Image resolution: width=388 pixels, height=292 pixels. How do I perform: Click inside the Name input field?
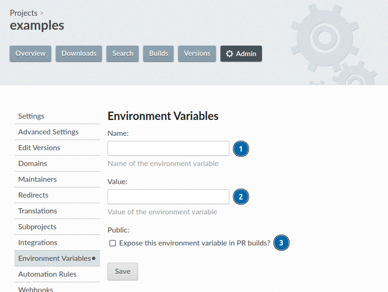click(x=168, y=148)
